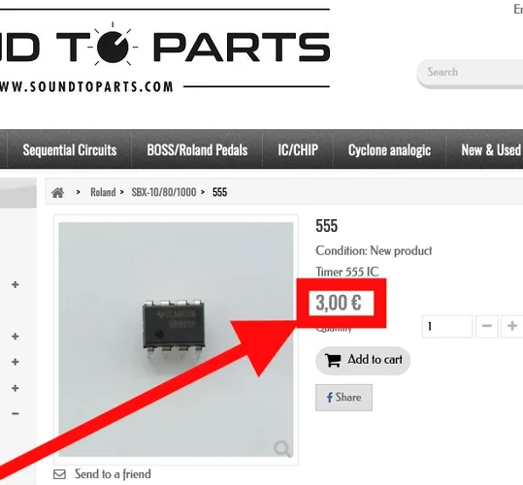Open the BOSS/Roland Pedals menu

pos(197,150)
